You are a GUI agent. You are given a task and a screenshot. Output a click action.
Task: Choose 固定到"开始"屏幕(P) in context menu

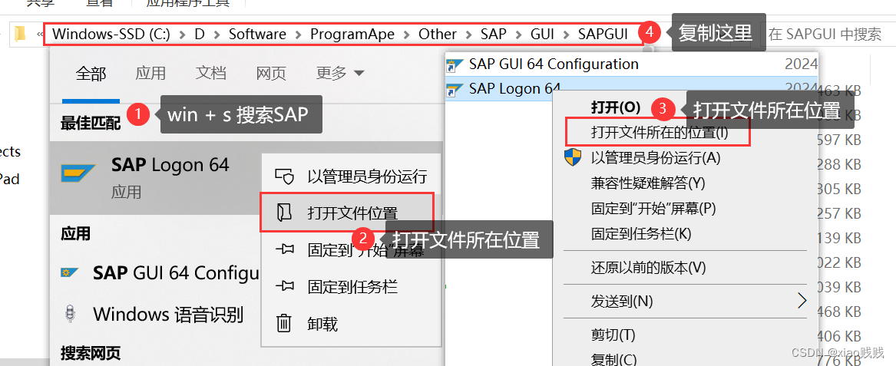pos(653,208)
